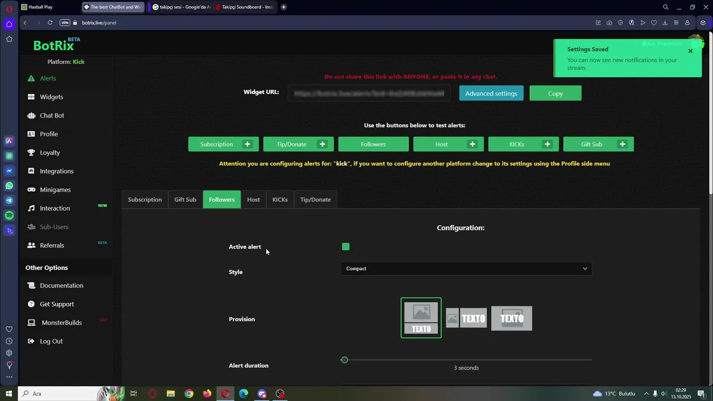Viewport: 713px width, 401px height.
Task: Open Spotify in the Opera sidebar
Action: coord(9,216)
